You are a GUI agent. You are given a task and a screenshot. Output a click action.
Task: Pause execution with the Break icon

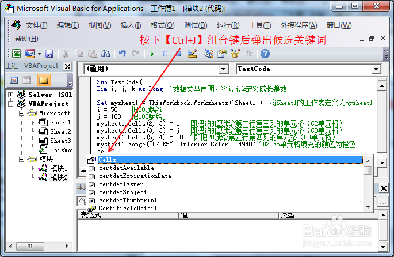point(165,54)
